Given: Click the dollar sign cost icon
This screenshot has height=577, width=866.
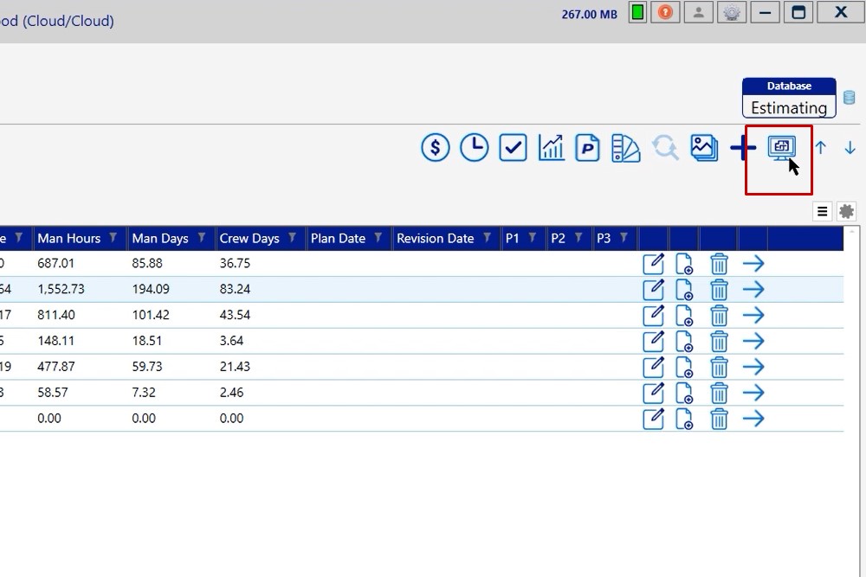Looking at the screenshot, I should tap(436, 148).
